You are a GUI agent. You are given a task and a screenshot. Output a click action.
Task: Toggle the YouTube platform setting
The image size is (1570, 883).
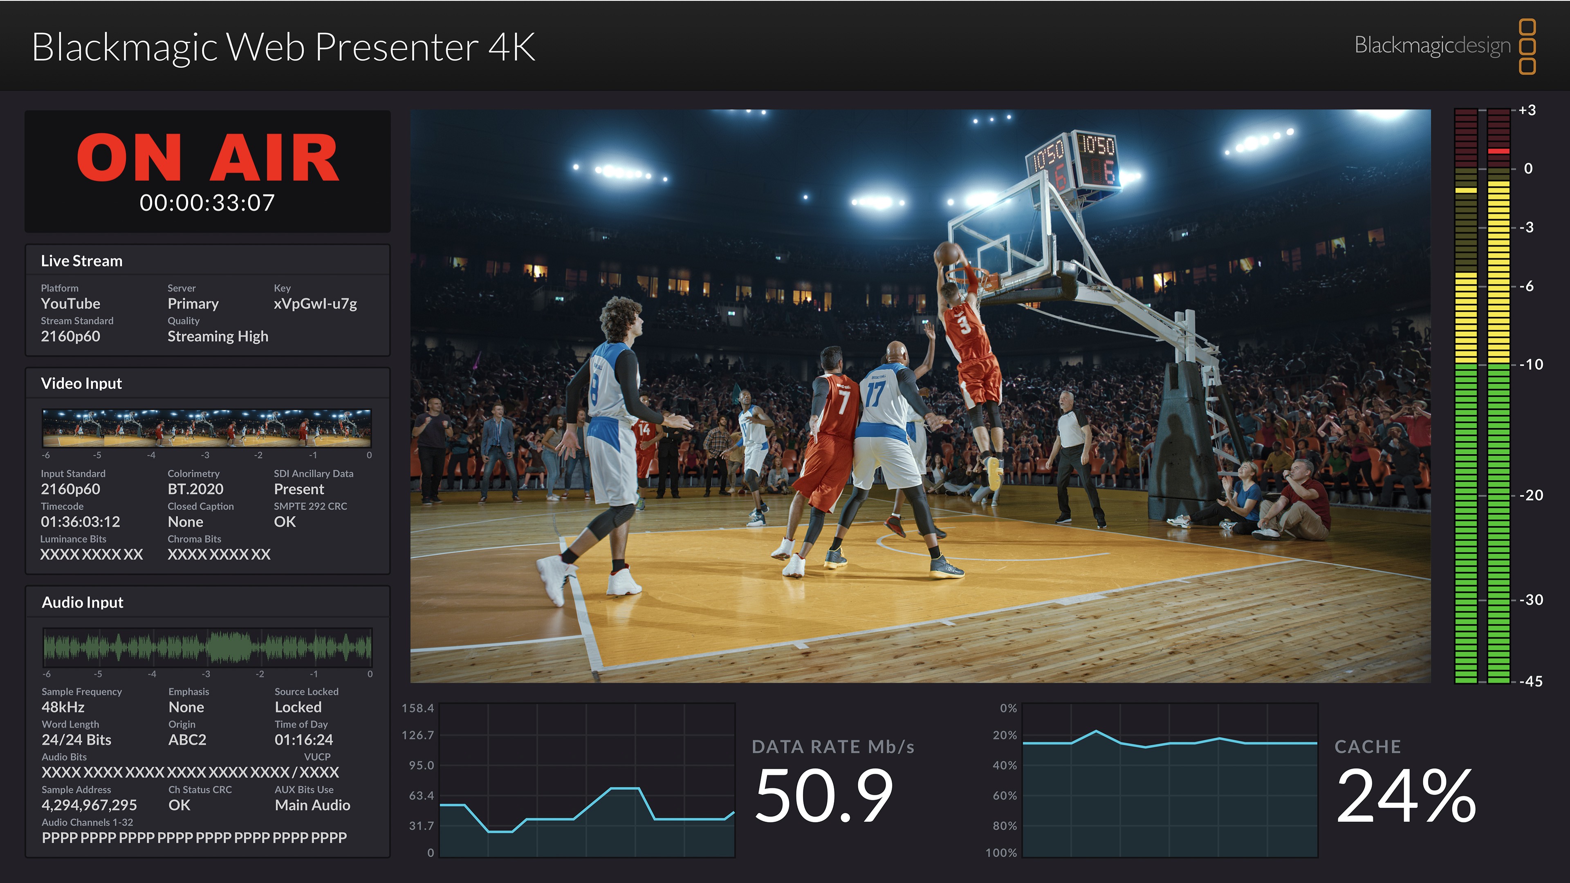tap(71, 303)
